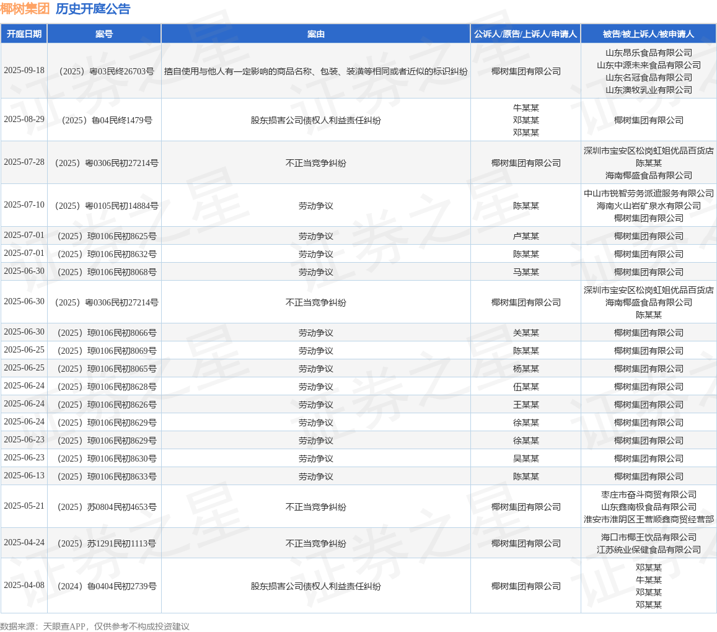Click the 数据来源：天眼查APP footer note
This screenshot has width=717, height=632.
(x=95, y=626)
